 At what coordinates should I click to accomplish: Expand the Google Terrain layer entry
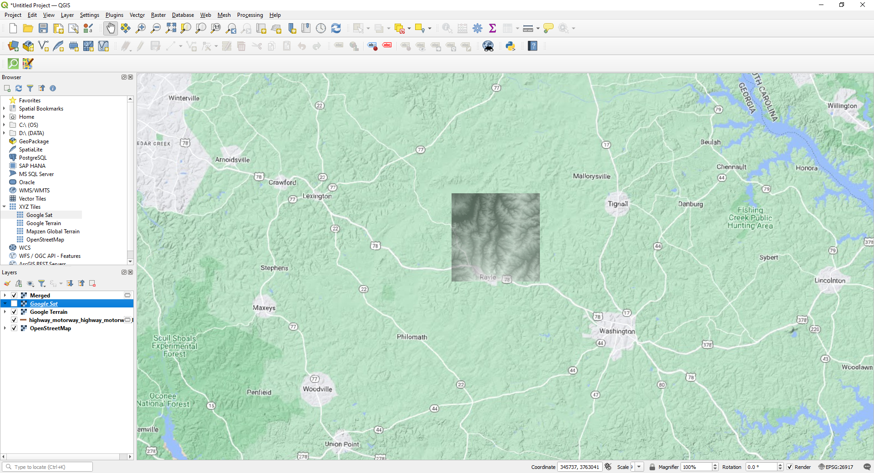tap(5, 312)
